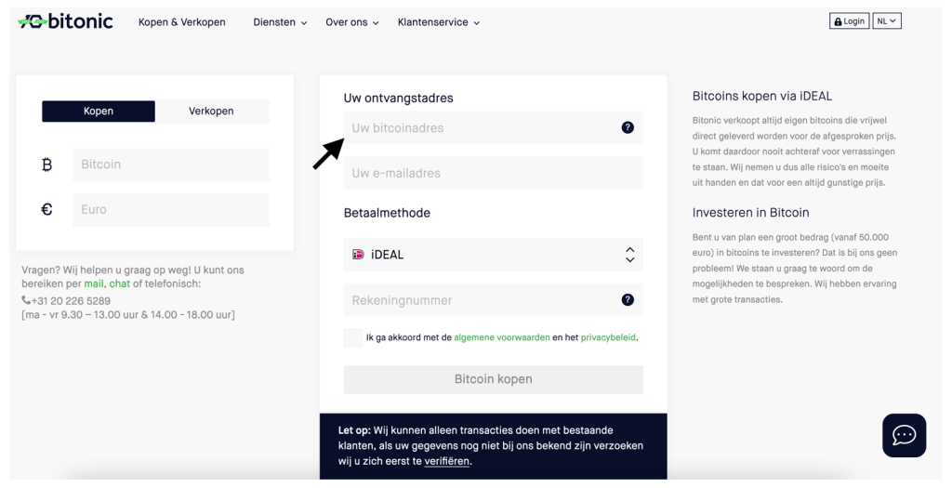Image resolution: width=952 pixels, height=488 pixels.
Task: Click the Bitcoin kopen button
Action: point(493,379)
